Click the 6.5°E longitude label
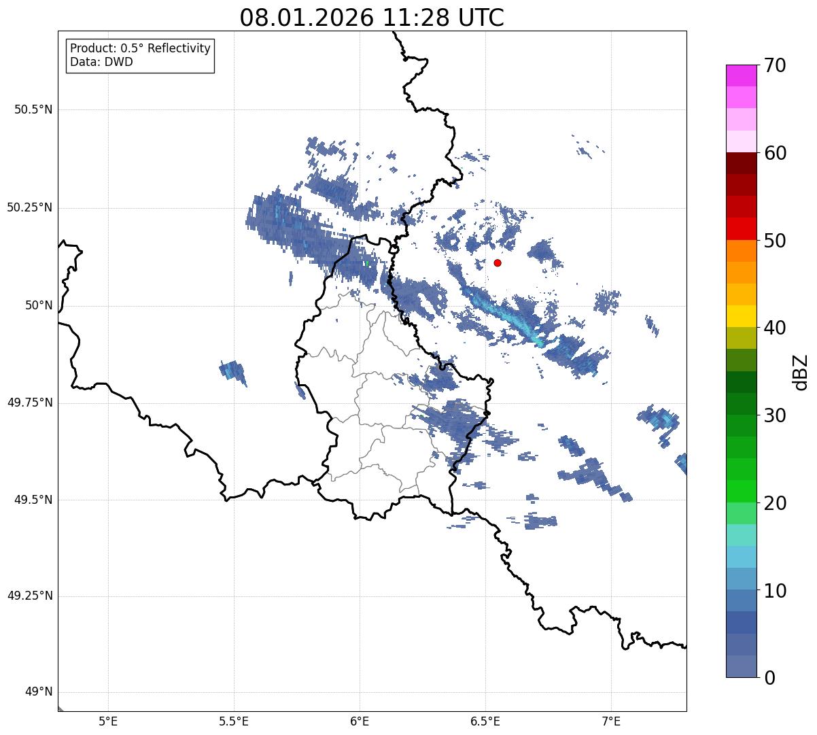This screenshot has width=817, height=735. 485,721
